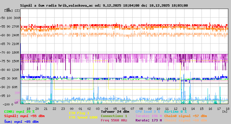Click the Freq 5560 MHz legend label

(114, 120)
